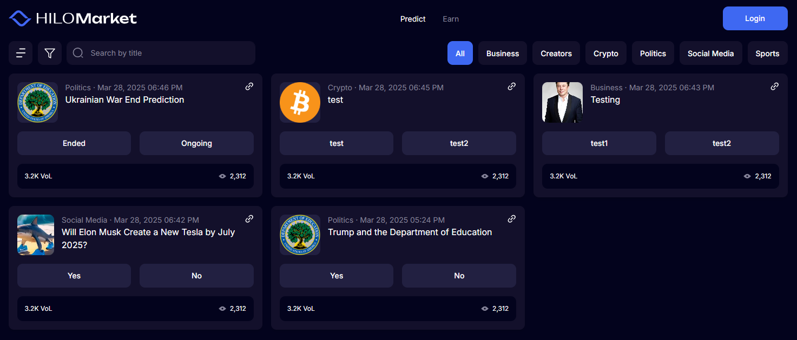797x340 pixels.
Task: Select the Predict tab
Action: point(413,19)
